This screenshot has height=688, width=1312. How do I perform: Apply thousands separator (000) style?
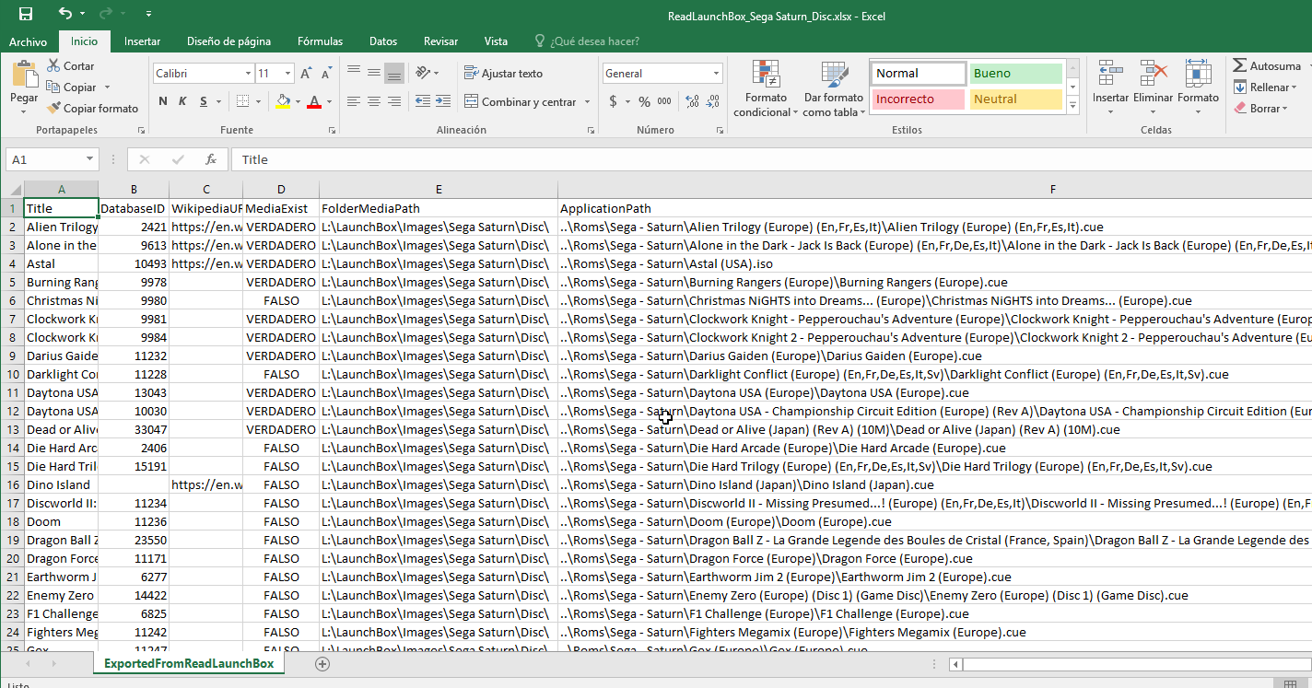click(x=664, y=101)
